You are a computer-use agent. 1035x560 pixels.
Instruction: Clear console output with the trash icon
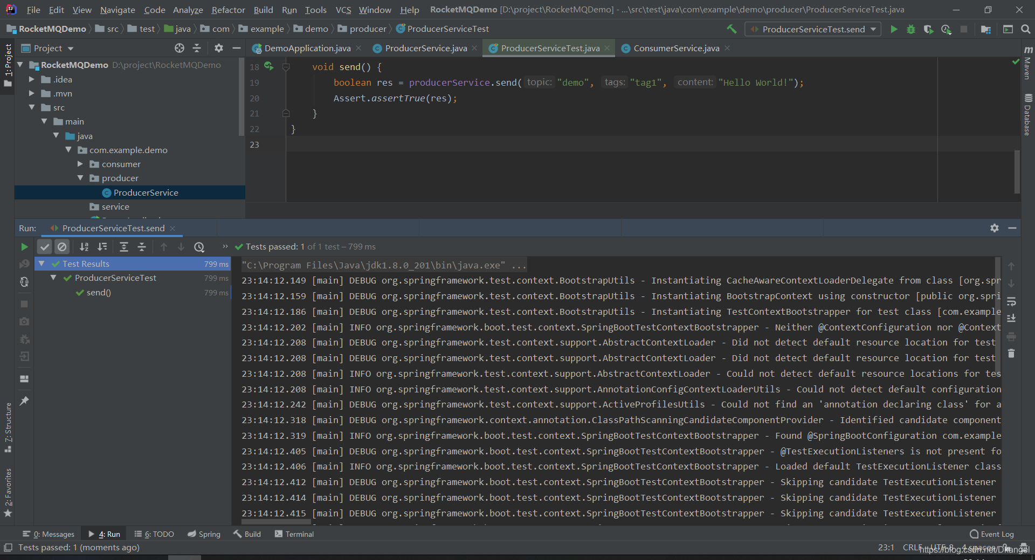click(1011, 354)
